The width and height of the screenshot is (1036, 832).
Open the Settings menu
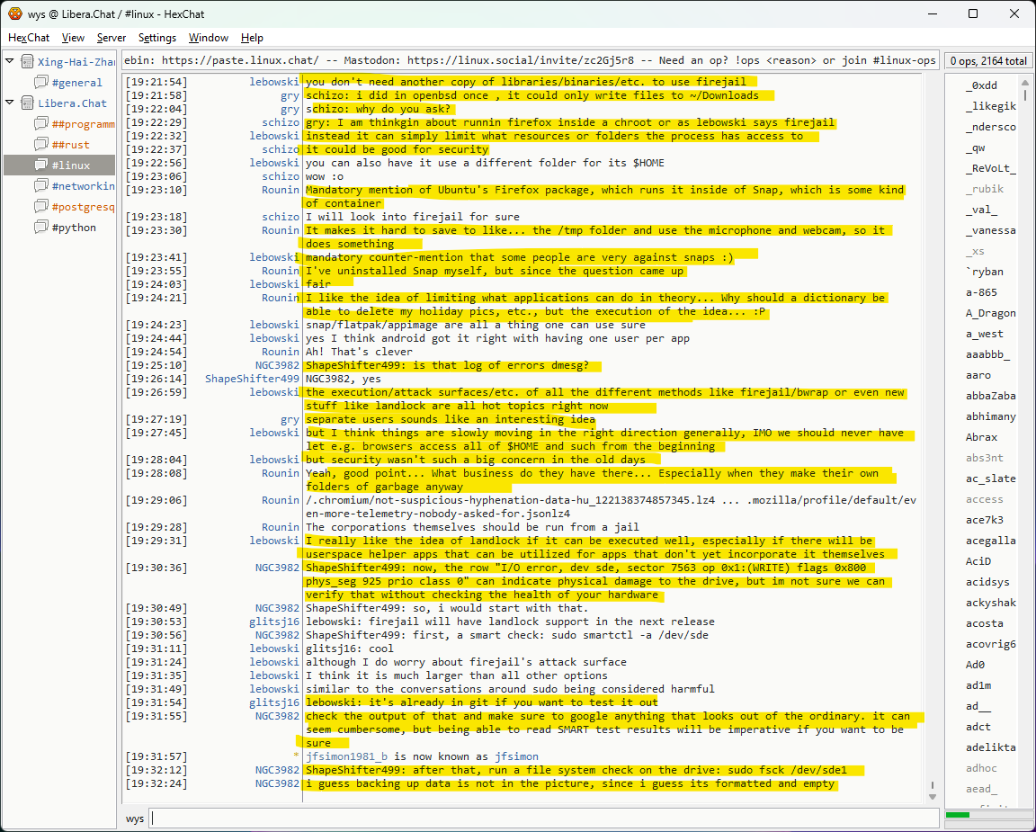click(157, 38)
